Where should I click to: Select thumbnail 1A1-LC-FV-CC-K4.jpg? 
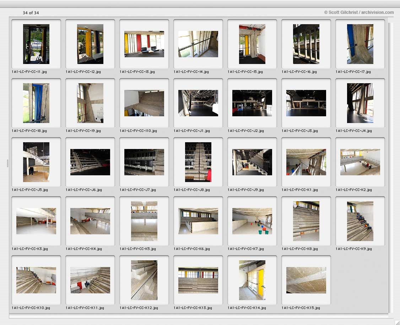pyautogui.click(x=90, y=221)
